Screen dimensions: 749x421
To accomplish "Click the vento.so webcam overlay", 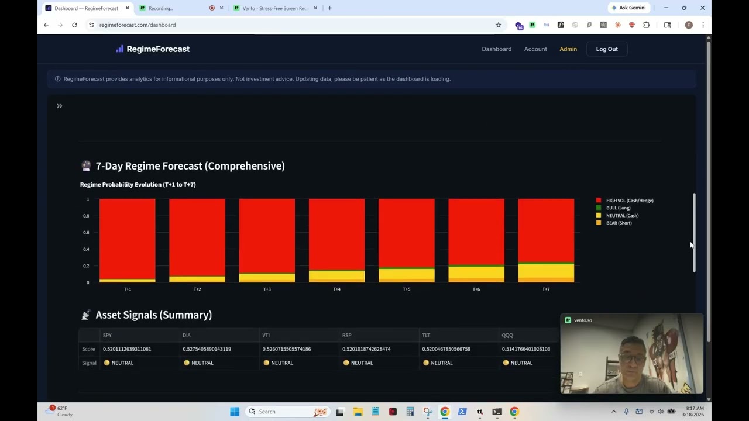I will [632, 354].
